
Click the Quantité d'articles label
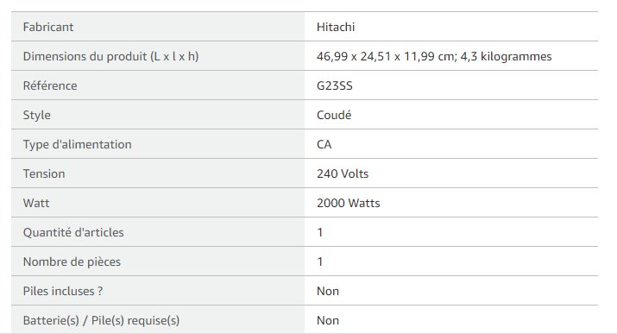click(x=73, y=232)
